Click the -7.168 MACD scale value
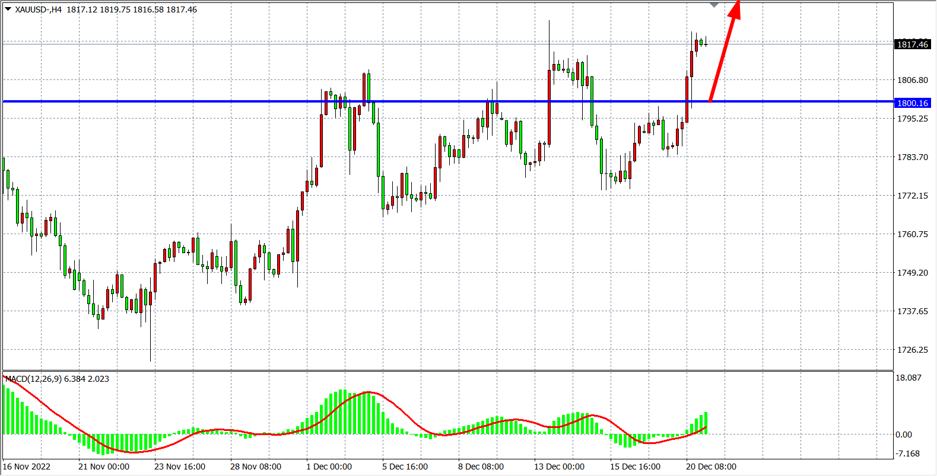This screenshot has width=937, height=476. (x=908, y=453)
